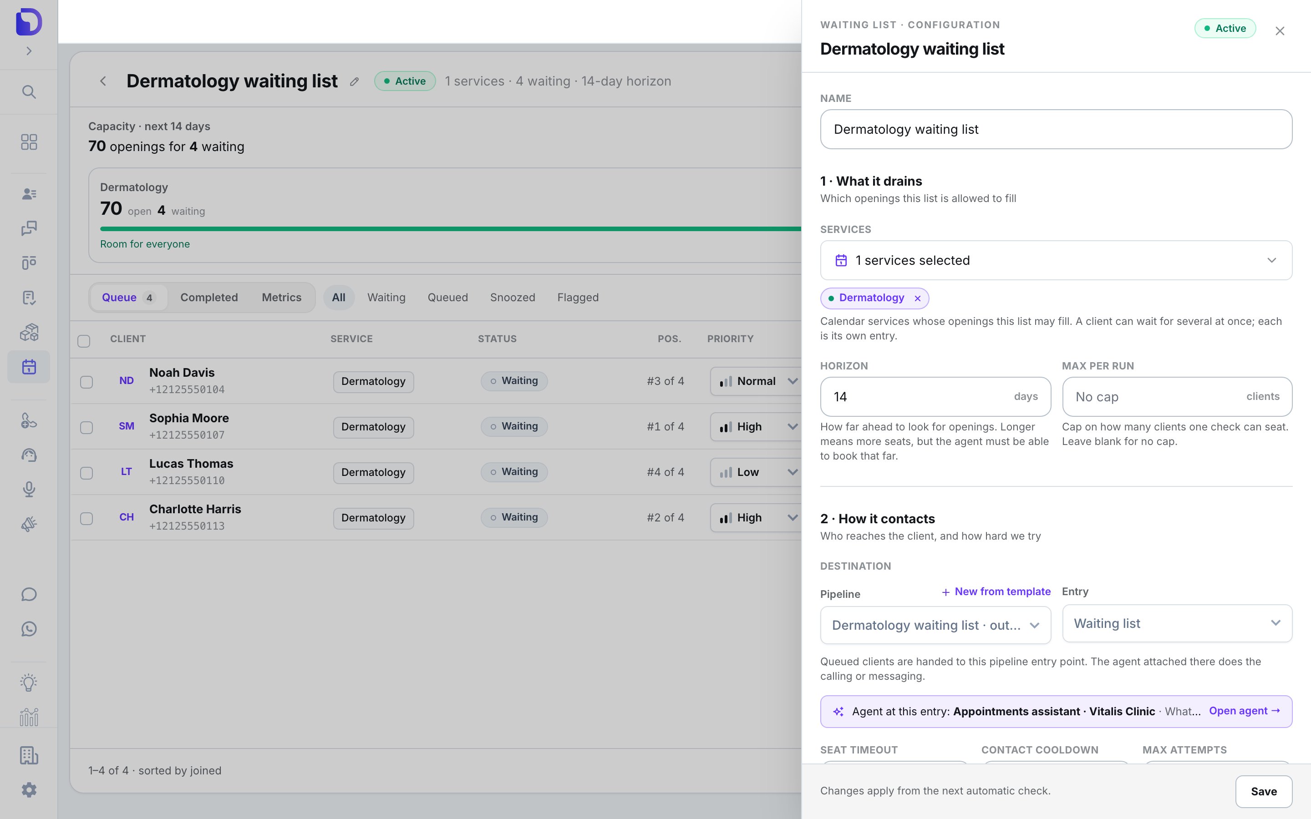Filter the queue by Snoozed
Screen dimensions: 1311x819
513,298
